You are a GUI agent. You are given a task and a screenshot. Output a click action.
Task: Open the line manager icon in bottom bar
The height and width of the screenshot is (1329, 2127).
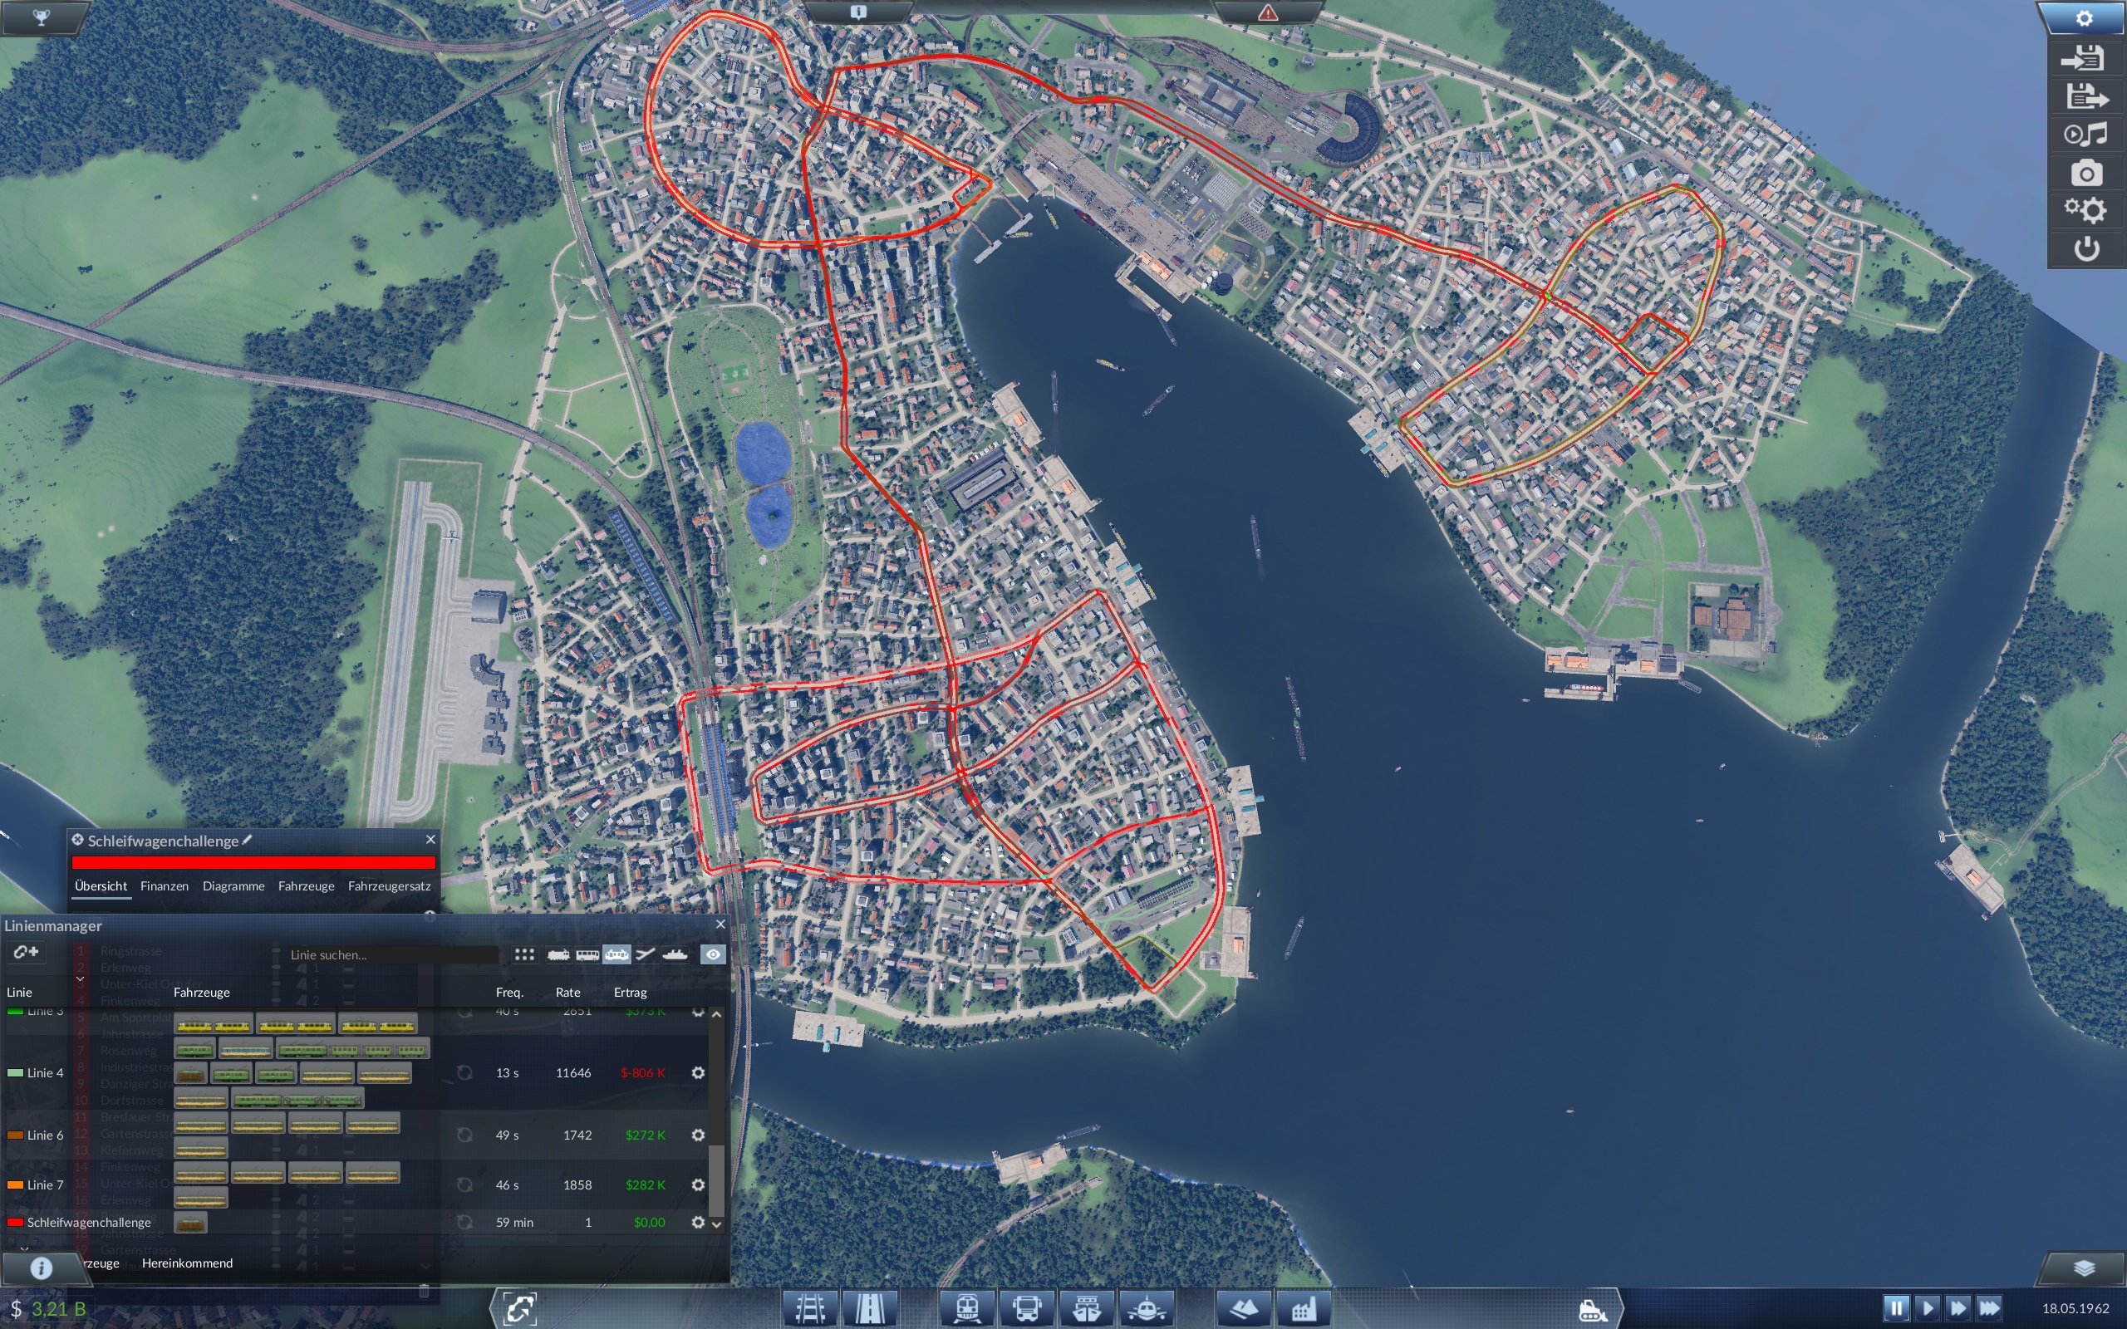pos(519,1309)
